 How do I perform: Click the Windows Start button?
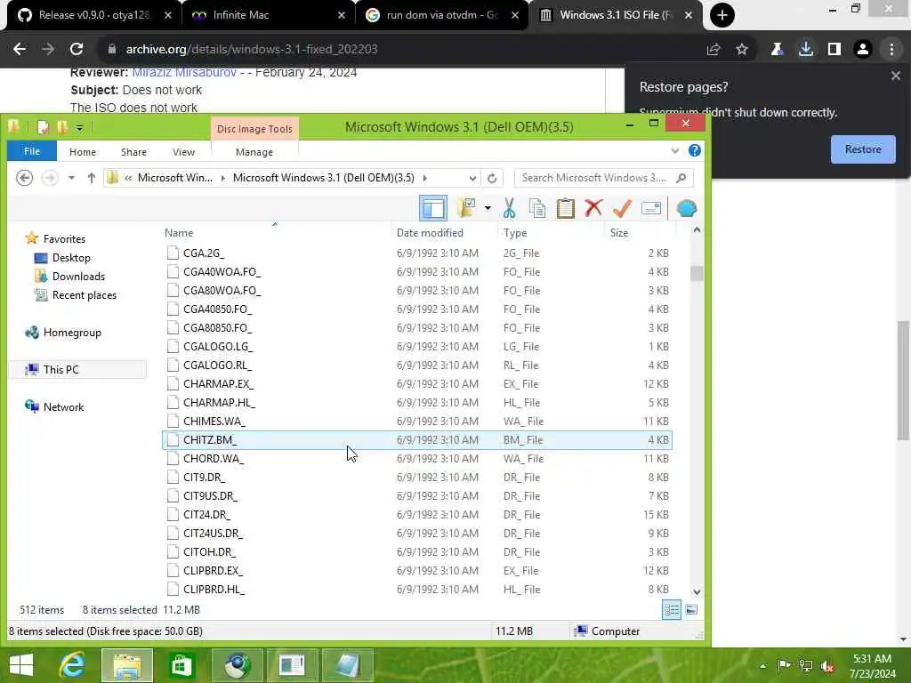click(21, 665)
